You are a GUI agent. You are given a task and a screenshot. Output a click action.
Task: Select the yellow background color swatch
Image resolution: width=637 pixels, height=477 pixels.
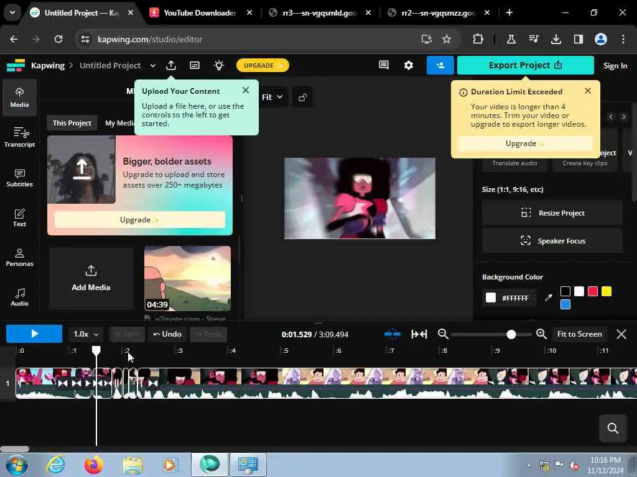click(607, 291)
